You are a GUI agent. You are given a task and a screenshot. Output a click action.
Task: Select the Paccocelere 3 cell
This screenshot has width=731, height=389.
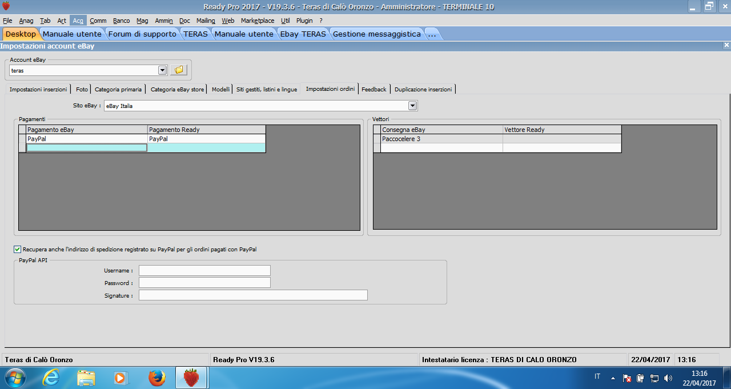(x=441, y=139)
